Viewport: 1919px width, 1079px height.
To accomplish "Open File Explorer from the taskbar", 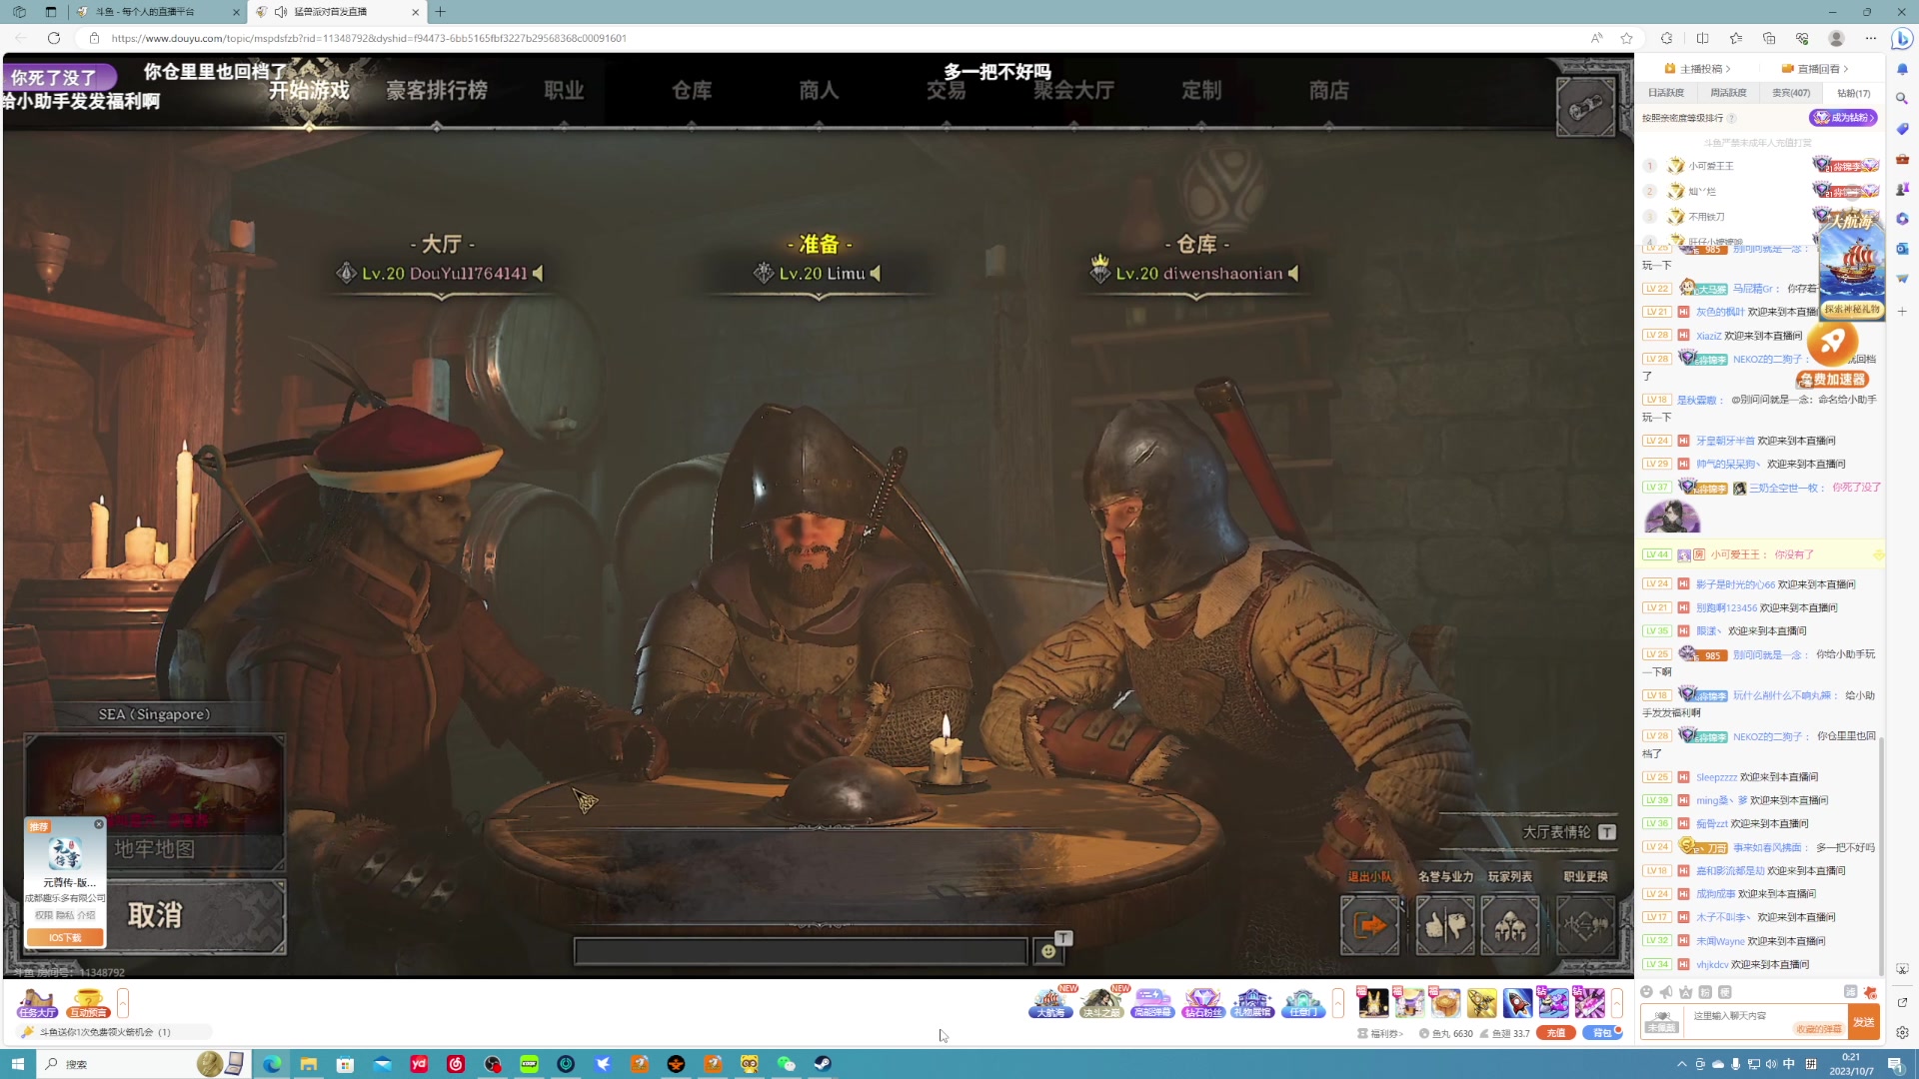I will click(x=309, y=1064).
